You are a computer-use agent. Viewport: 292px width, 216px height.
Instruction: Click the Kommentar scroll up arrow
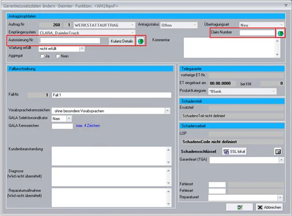pos(277,40)
